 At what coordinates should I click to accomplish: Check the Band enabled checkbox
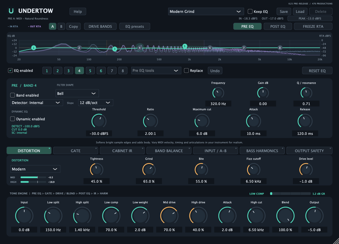click(x=13, y=95)
